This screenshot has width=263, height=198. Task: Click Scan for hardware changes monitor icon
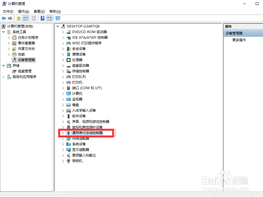(58, 18)
